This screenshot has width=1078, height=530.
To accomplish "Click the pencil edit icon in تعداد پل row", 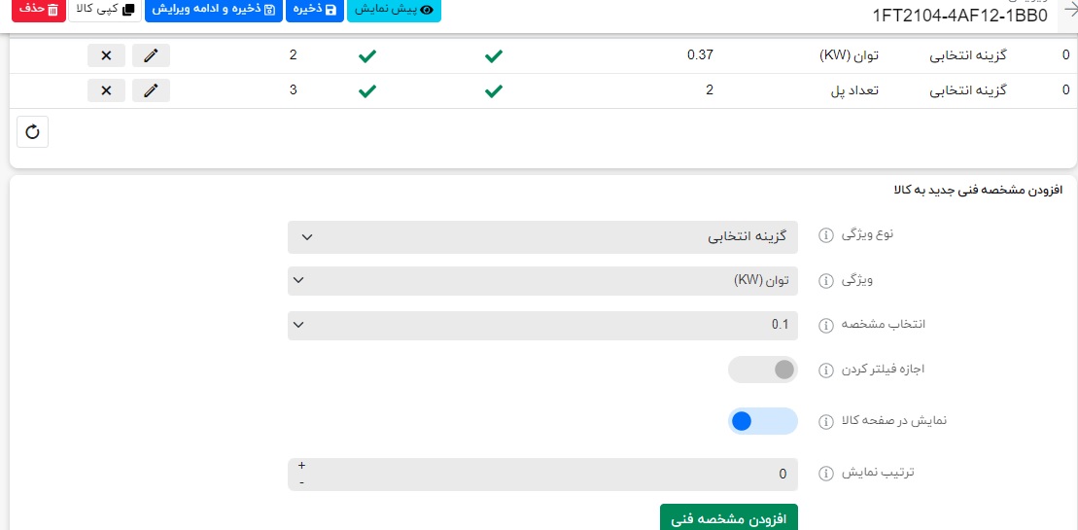I will click(x=151, y=91).
